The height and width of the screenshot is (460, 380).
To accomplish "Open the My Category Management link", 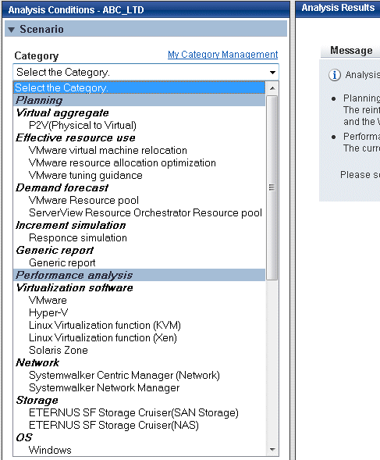I will [x=222, y=55].
